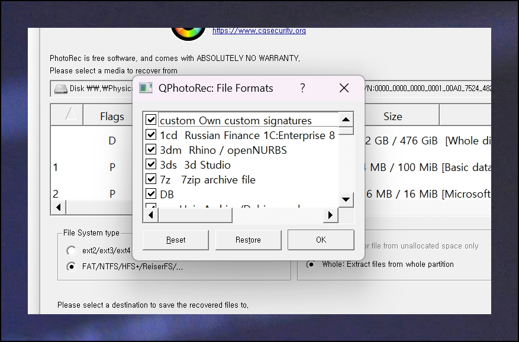
Task: Click the QPhotoRec dialog title icon
Action: tap(146, 88)
